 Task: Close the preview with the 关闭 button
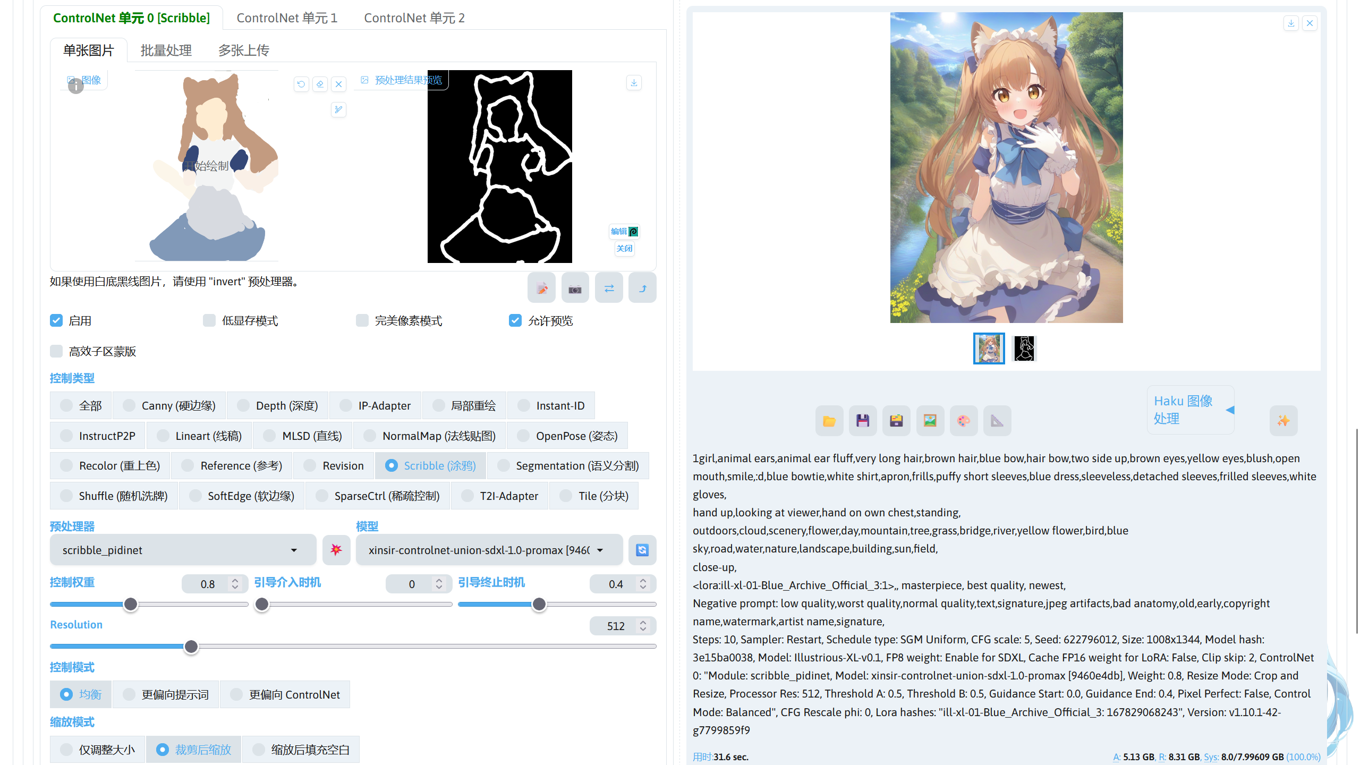click(624, 249)
